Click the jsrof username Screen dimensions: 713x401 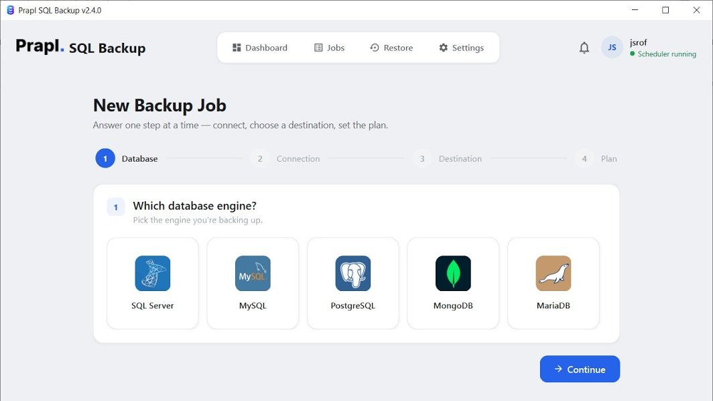pos(638,42)
